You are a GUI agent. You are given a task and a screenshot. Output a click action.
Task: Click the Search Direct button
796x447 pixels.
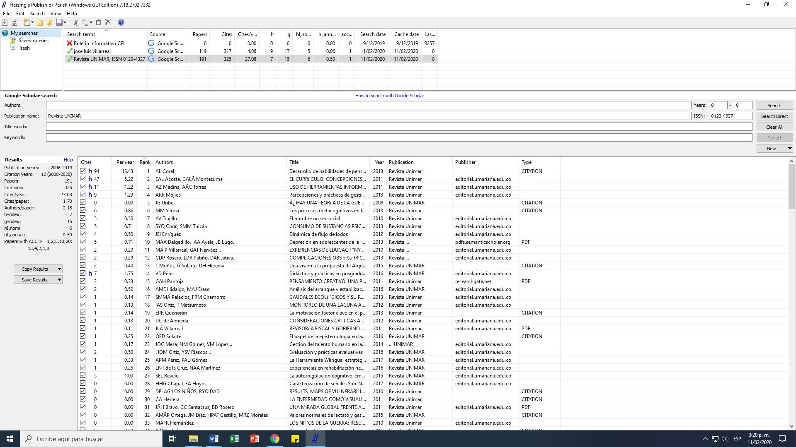tap(774, 116)
